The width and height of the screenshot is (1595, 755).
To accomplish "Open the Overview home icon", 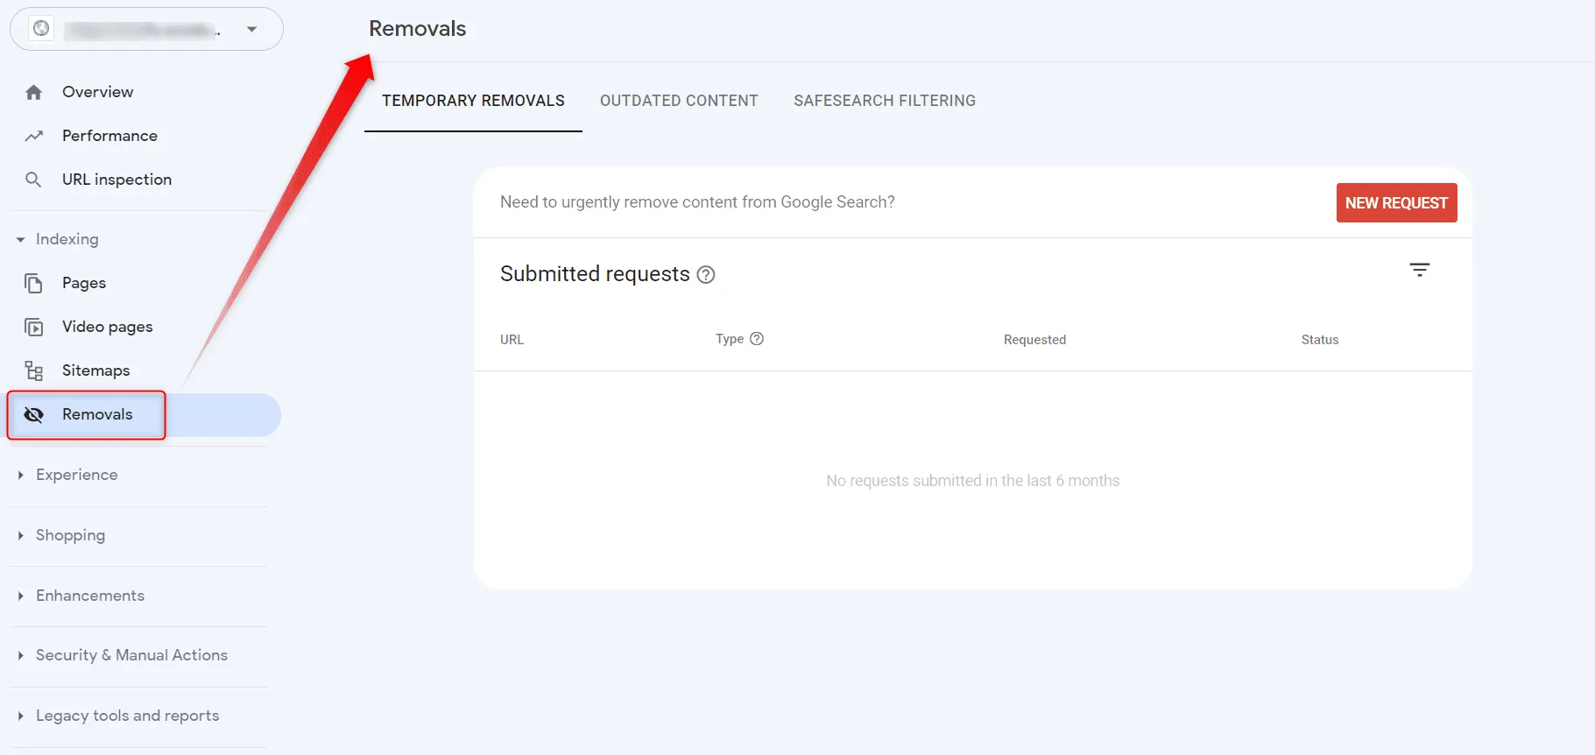I will click(x=34, y=92).
